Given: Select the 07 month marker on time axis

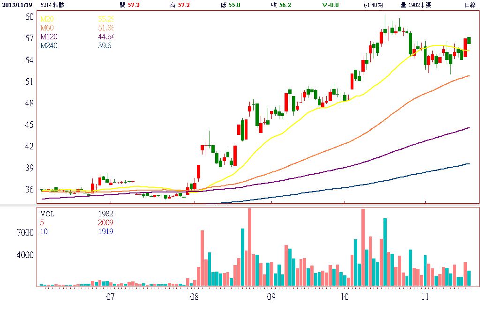Looking at the screenshot, I should point(111,297).
